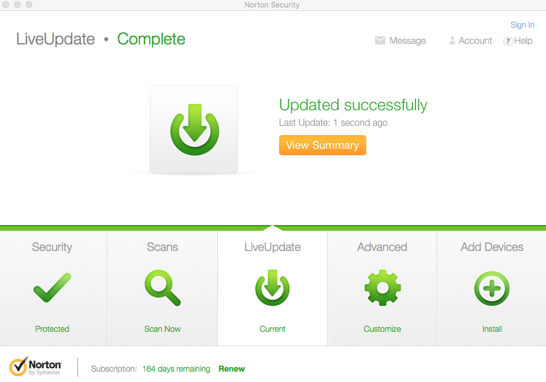The height and width of the screenshot is (382, 546).
Task: Click the LiveUpdate arrow icon in bottom panel
Action: 272,288
